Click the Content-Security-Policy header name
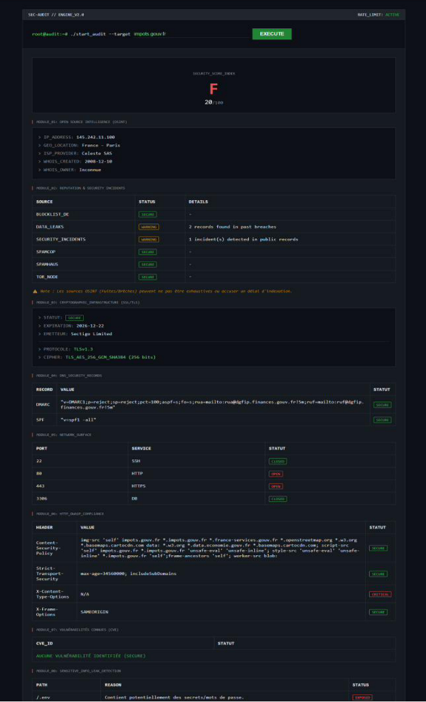This screenshot has height=702, width=426. pos(47,548)
